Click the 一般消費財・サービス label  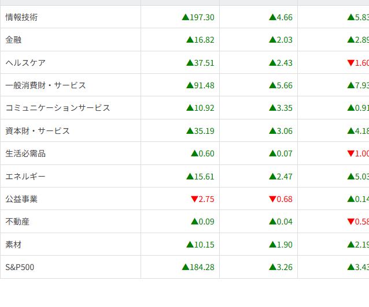tap(46, 85)
